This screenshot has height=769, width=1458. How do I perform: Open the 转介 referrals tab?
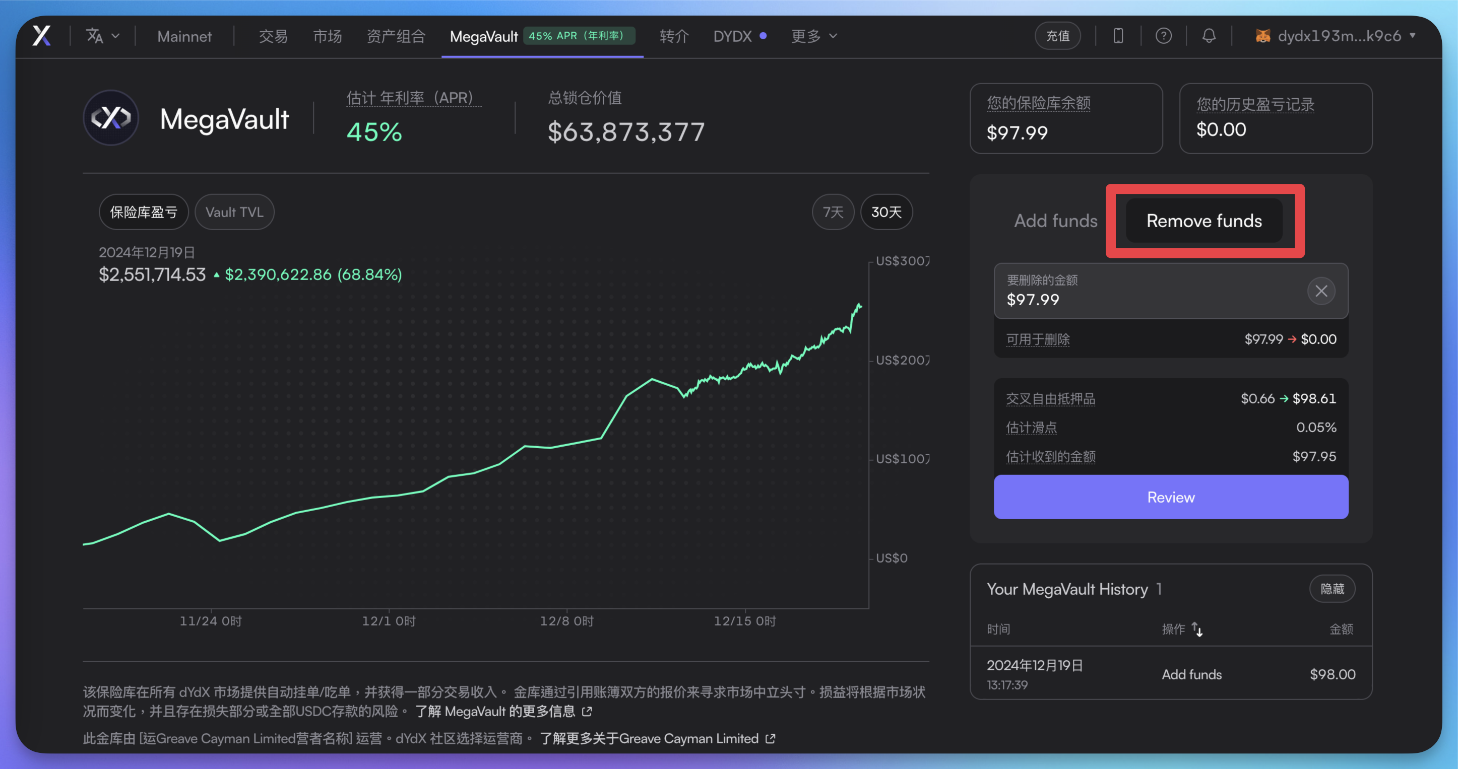tap(674, 36)
